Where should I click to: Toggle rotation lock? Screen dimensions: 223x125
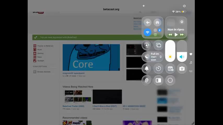(x=147, y=45)
